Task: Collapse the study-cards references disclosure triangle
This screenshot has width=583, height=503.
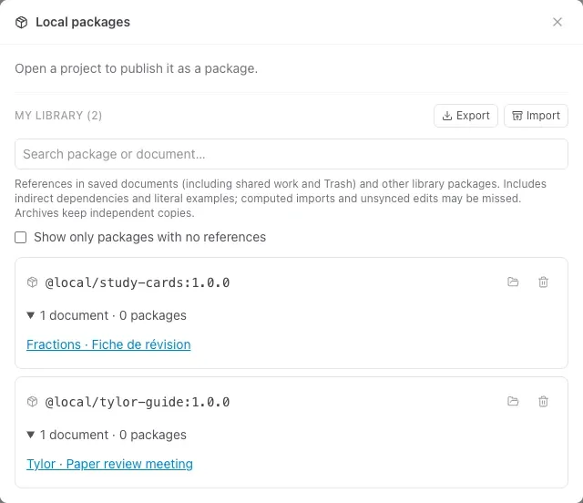Action: click(30, 315)
